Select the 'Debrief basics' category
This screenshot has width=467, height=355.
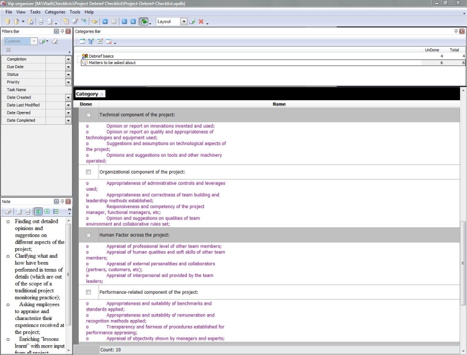(100, 56)
